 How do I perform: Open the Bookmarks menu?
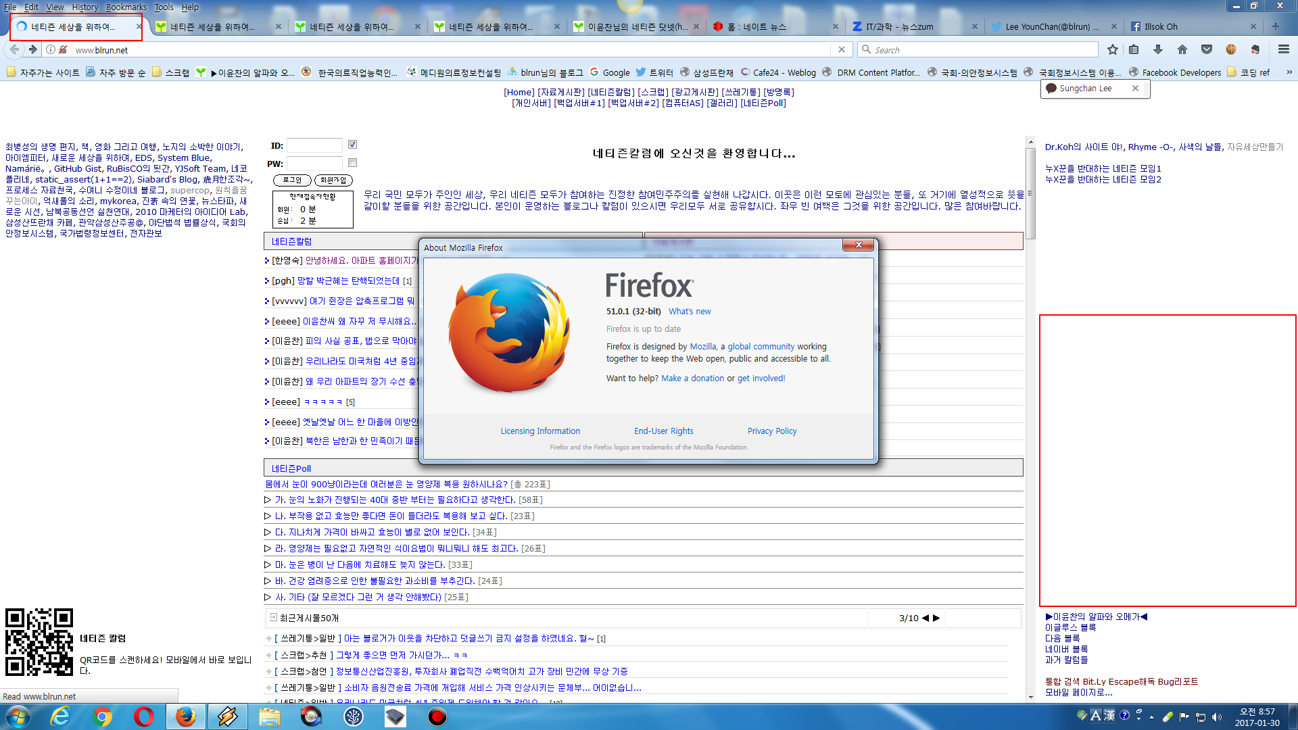(x=126, y=7)
